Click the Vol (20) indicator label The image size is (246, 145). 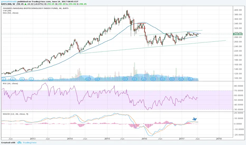(7, 11)
